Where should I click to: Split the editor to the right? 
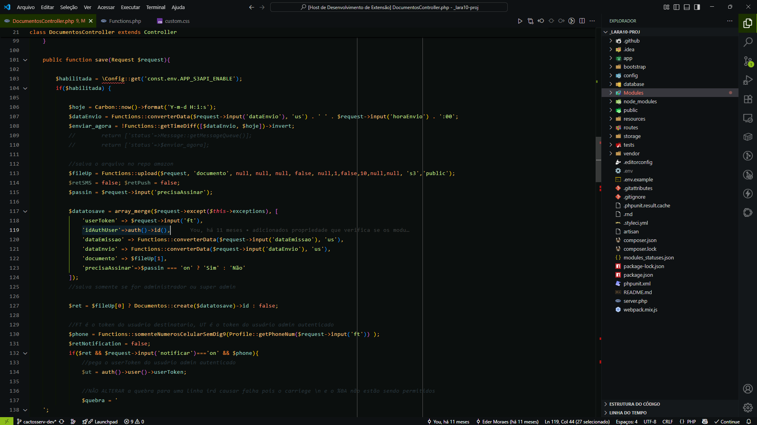coord(582,21)
